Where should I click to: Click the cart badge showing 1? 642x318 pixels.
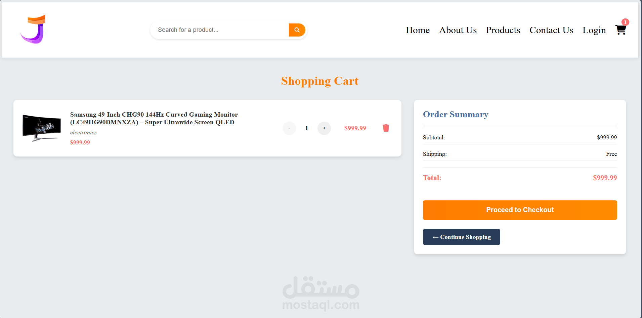pos(625,22)
